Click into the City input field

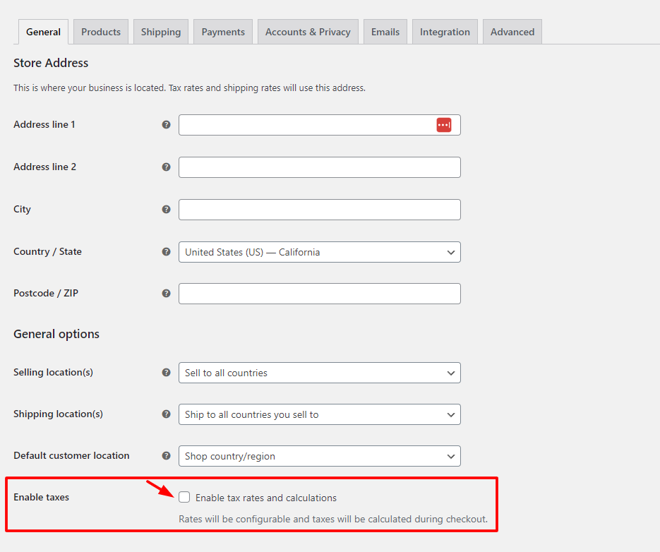(x=319, y=210)
